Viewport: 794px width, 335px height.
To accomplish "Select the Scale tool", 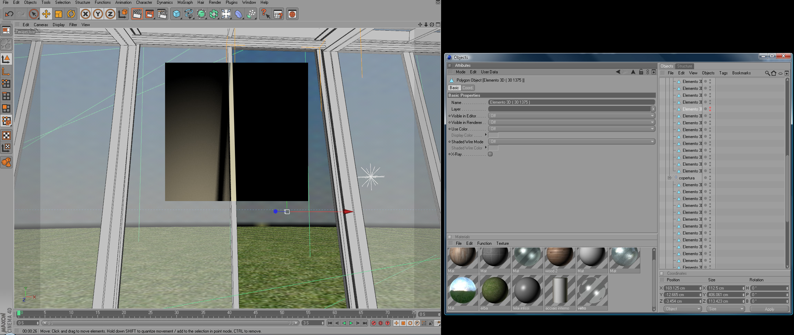I will tap(59, 14).
